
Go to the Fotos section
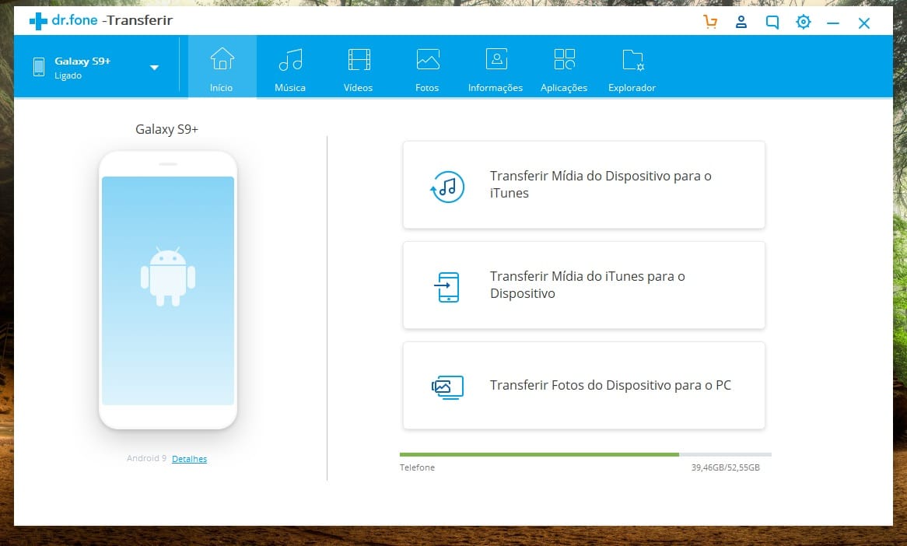coord(427,68)
